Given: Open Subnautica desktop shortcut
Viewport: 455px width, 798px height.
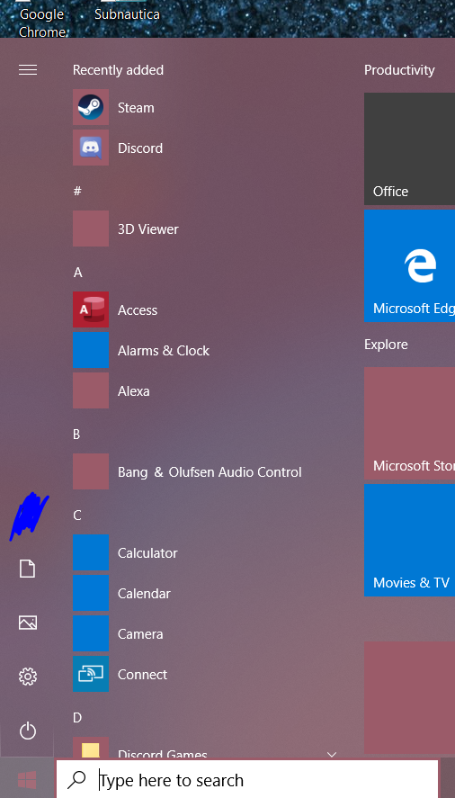Looking at the screenshot, I should pyautogui.click(x=127, y=13).
